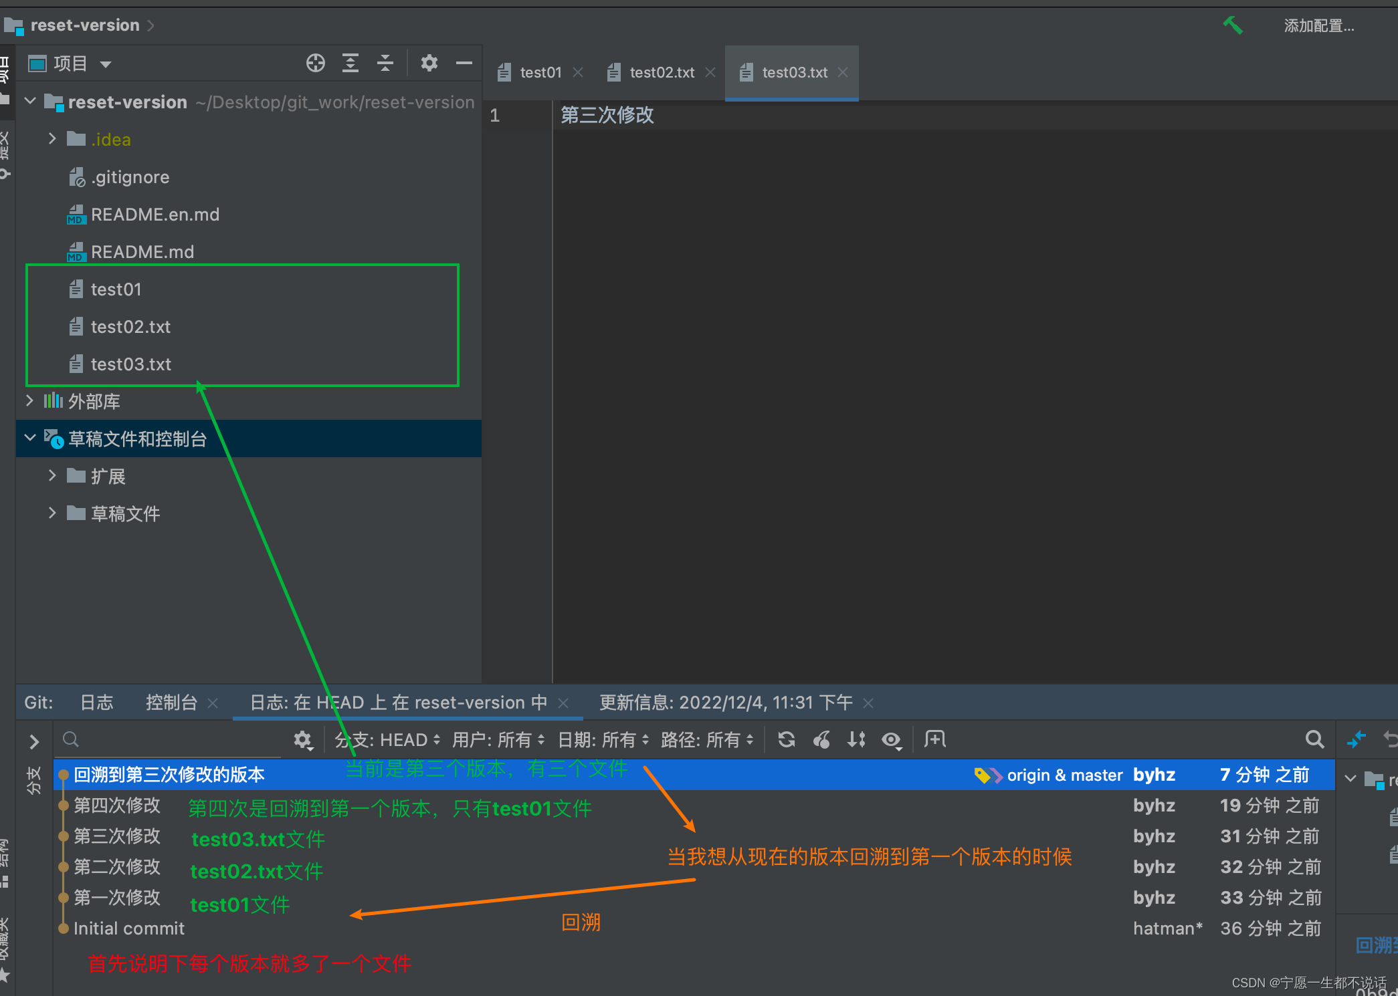The image size is (1398, 996).
Task: Open the 日期: 所有 filter dropdown
Action: (603, 740)
